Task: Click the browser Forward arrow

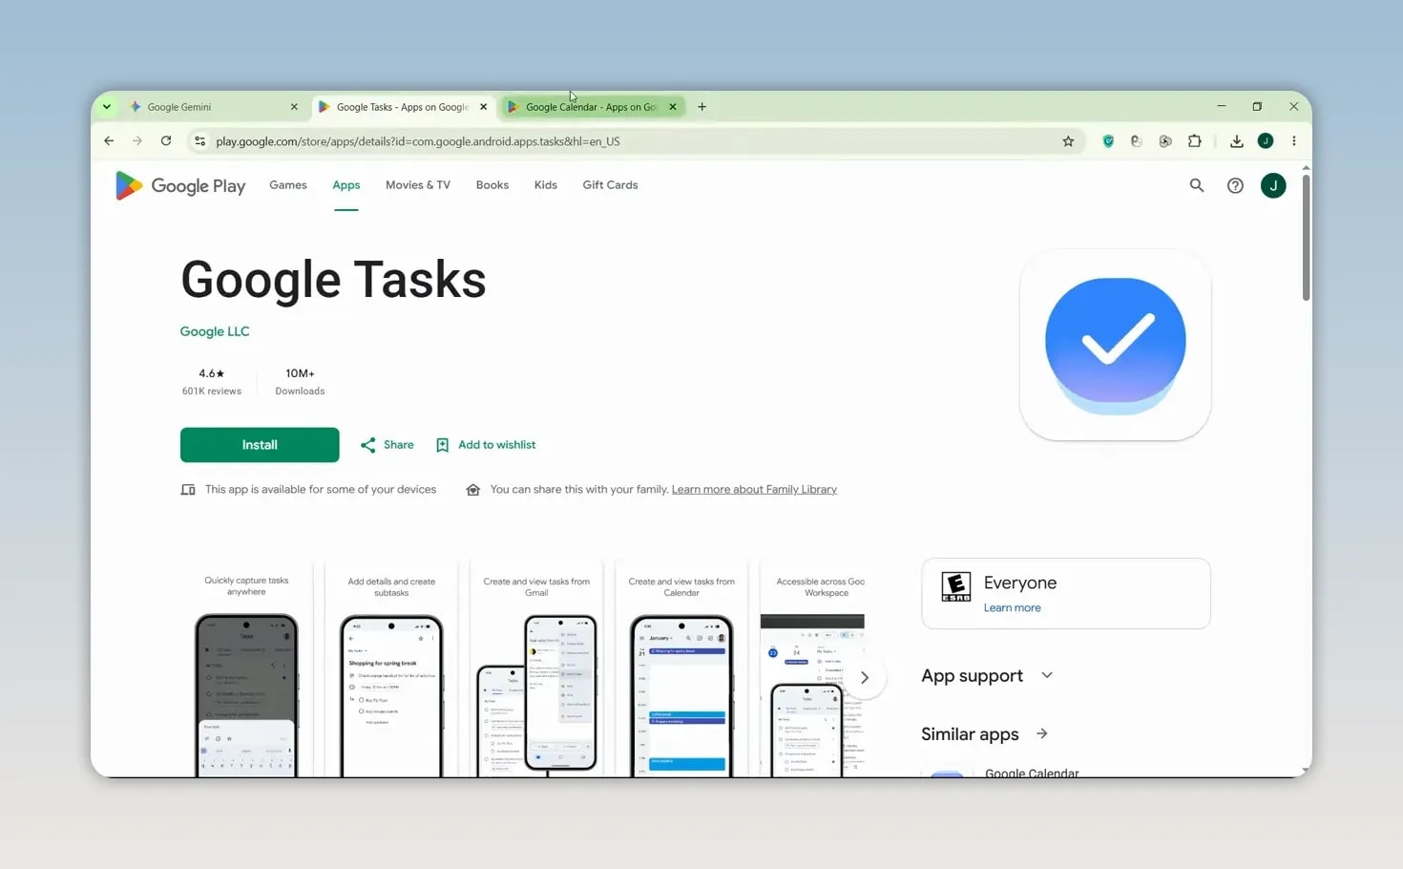Action: point(137,141)
